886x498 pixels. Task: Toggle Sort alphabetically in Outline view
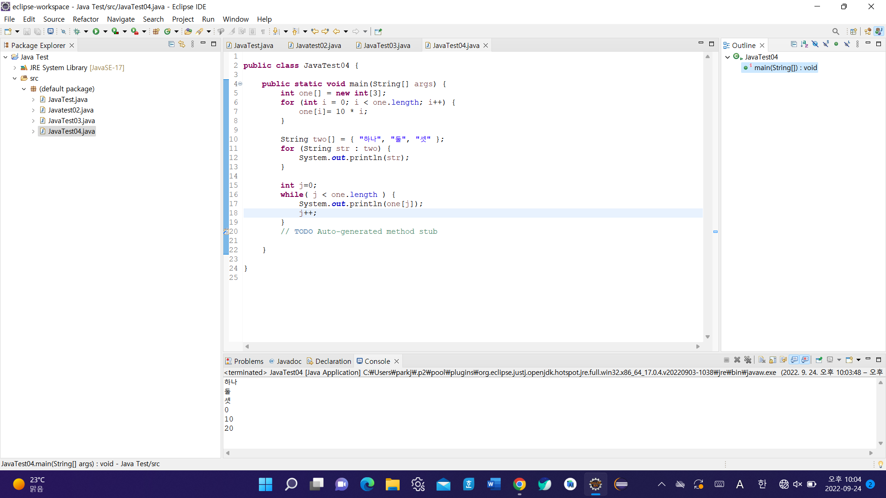(x=804, y=44)
